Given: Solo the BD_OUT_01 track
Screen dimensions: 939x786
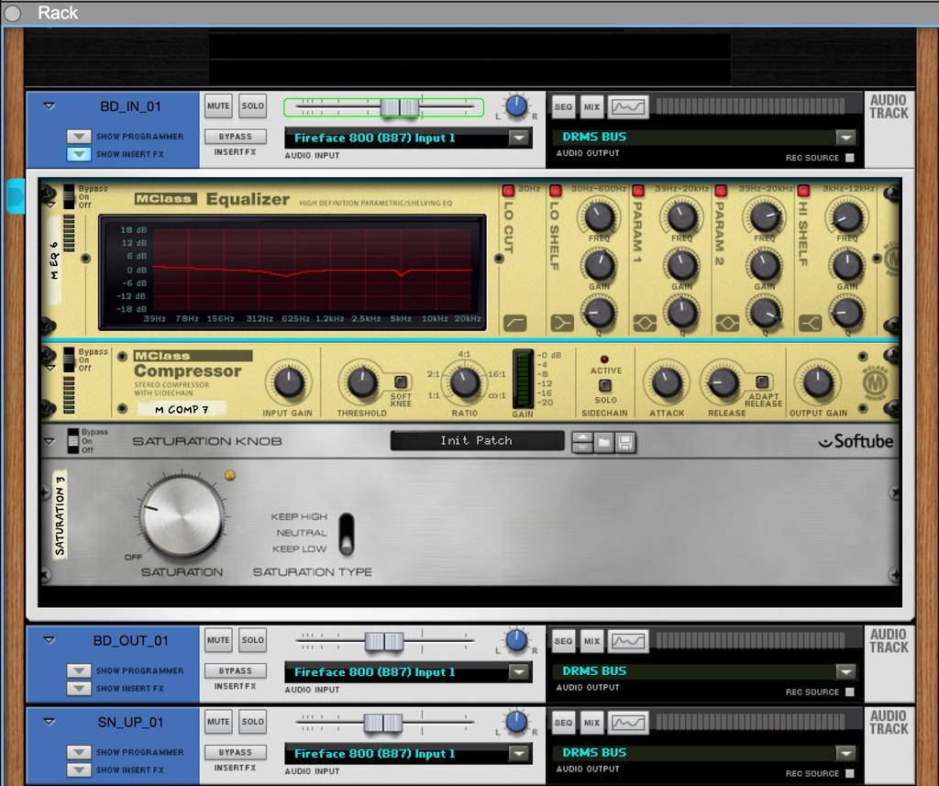Looking at the screenshot, I should 253,640.
